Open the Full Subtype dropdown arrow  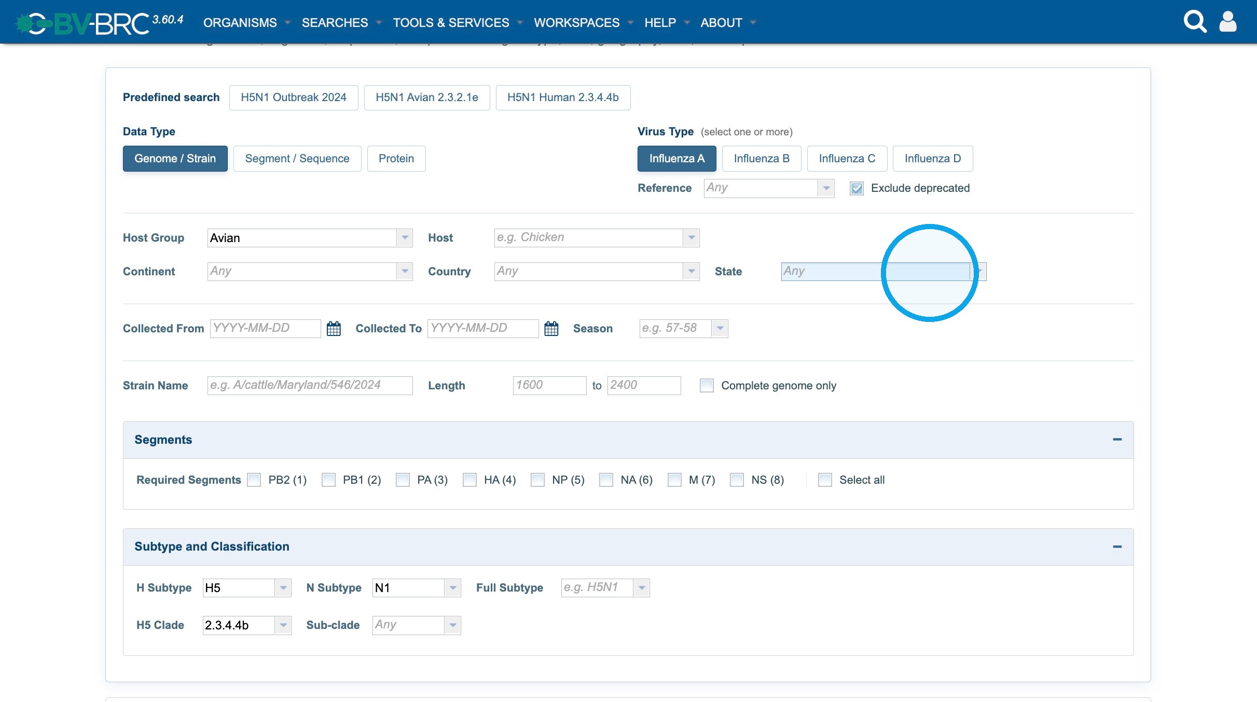click(x=641, y=588)
